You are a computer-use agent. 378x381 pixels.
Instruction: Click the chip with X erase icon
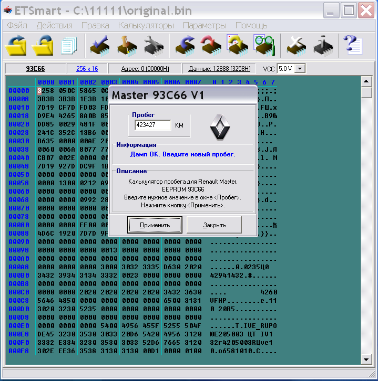[x=296, y=46]
